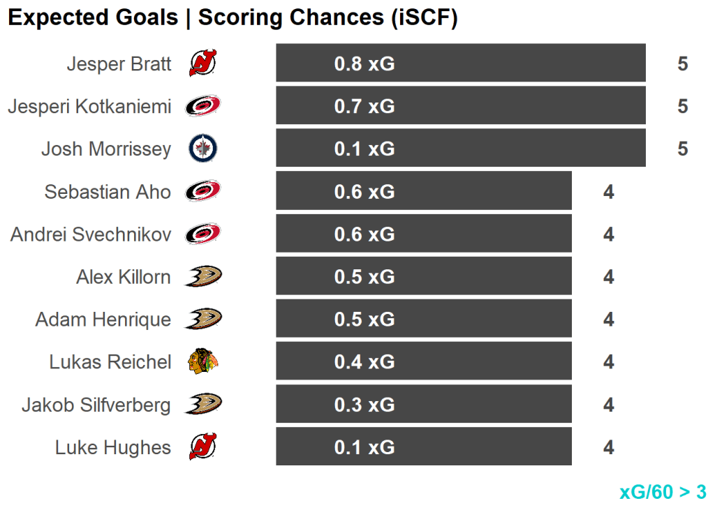Click the Jets logo beside Josh Morrissey

click(202, 149)
